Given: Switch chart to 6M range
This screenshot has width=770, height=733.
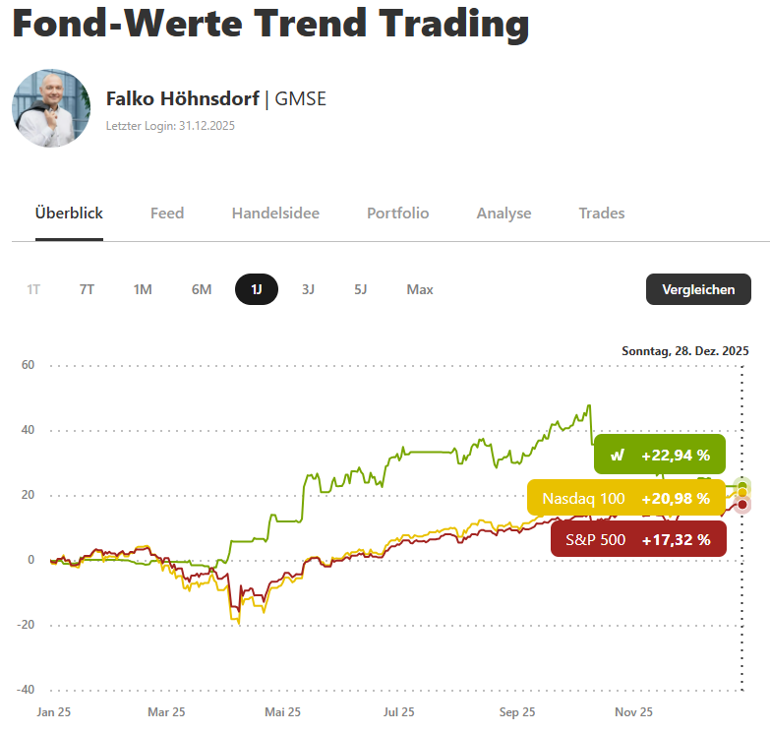Looking at the screenshot, I should point(202,289).
